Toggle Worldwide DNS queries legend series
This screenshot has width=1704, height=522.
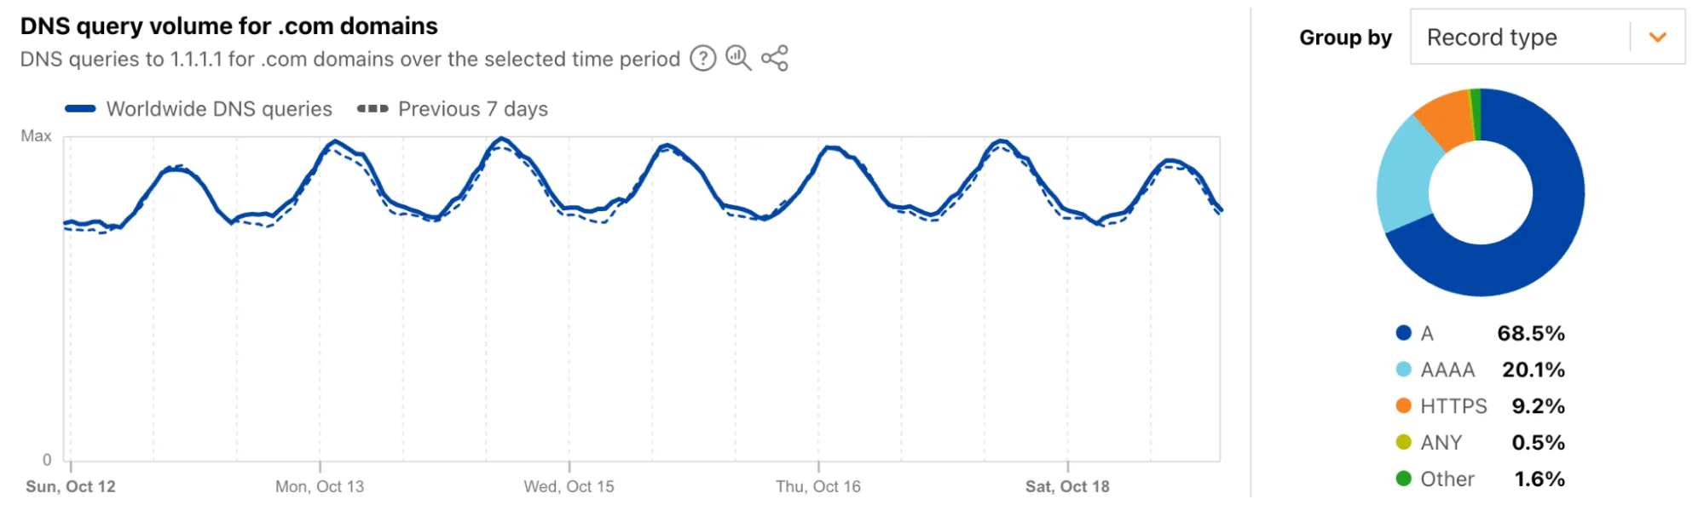click(x=199, y=109)
